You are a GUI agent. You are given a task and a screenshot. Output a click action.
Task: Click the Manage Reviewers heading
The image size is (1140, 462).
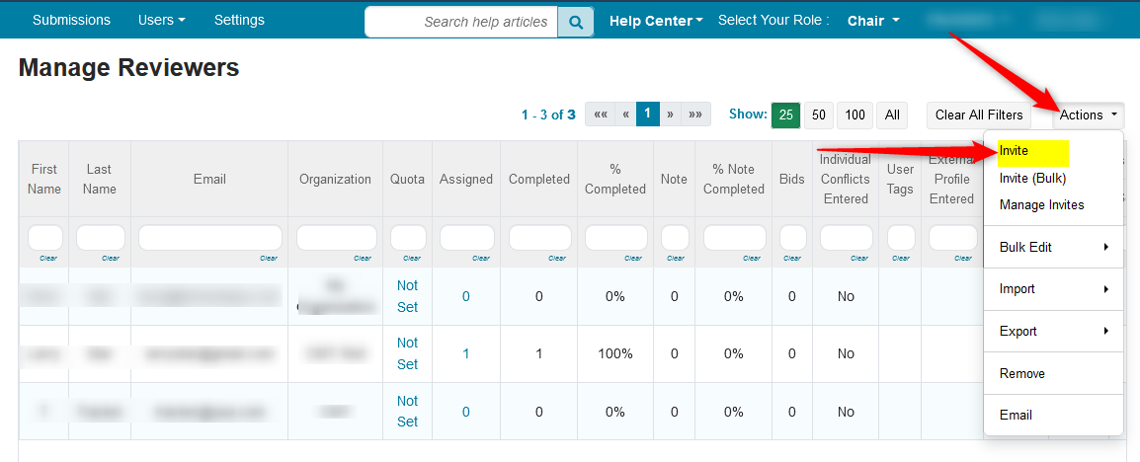point(128,67)
